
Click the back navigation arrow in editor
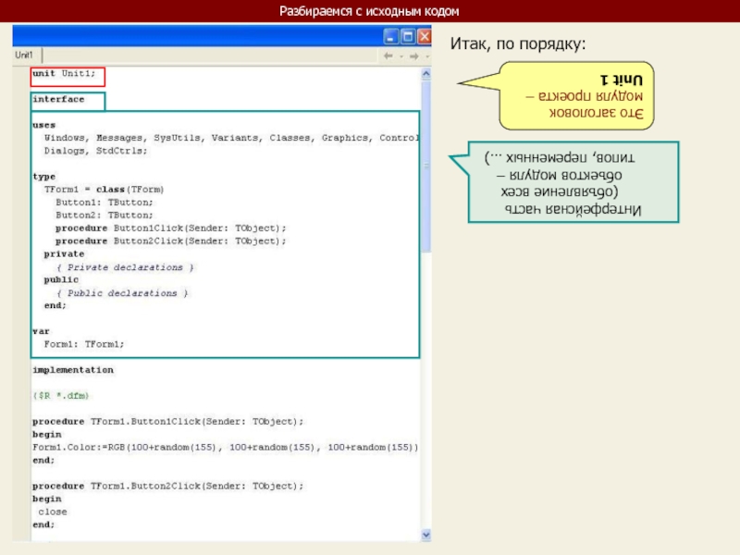(388, 56)
